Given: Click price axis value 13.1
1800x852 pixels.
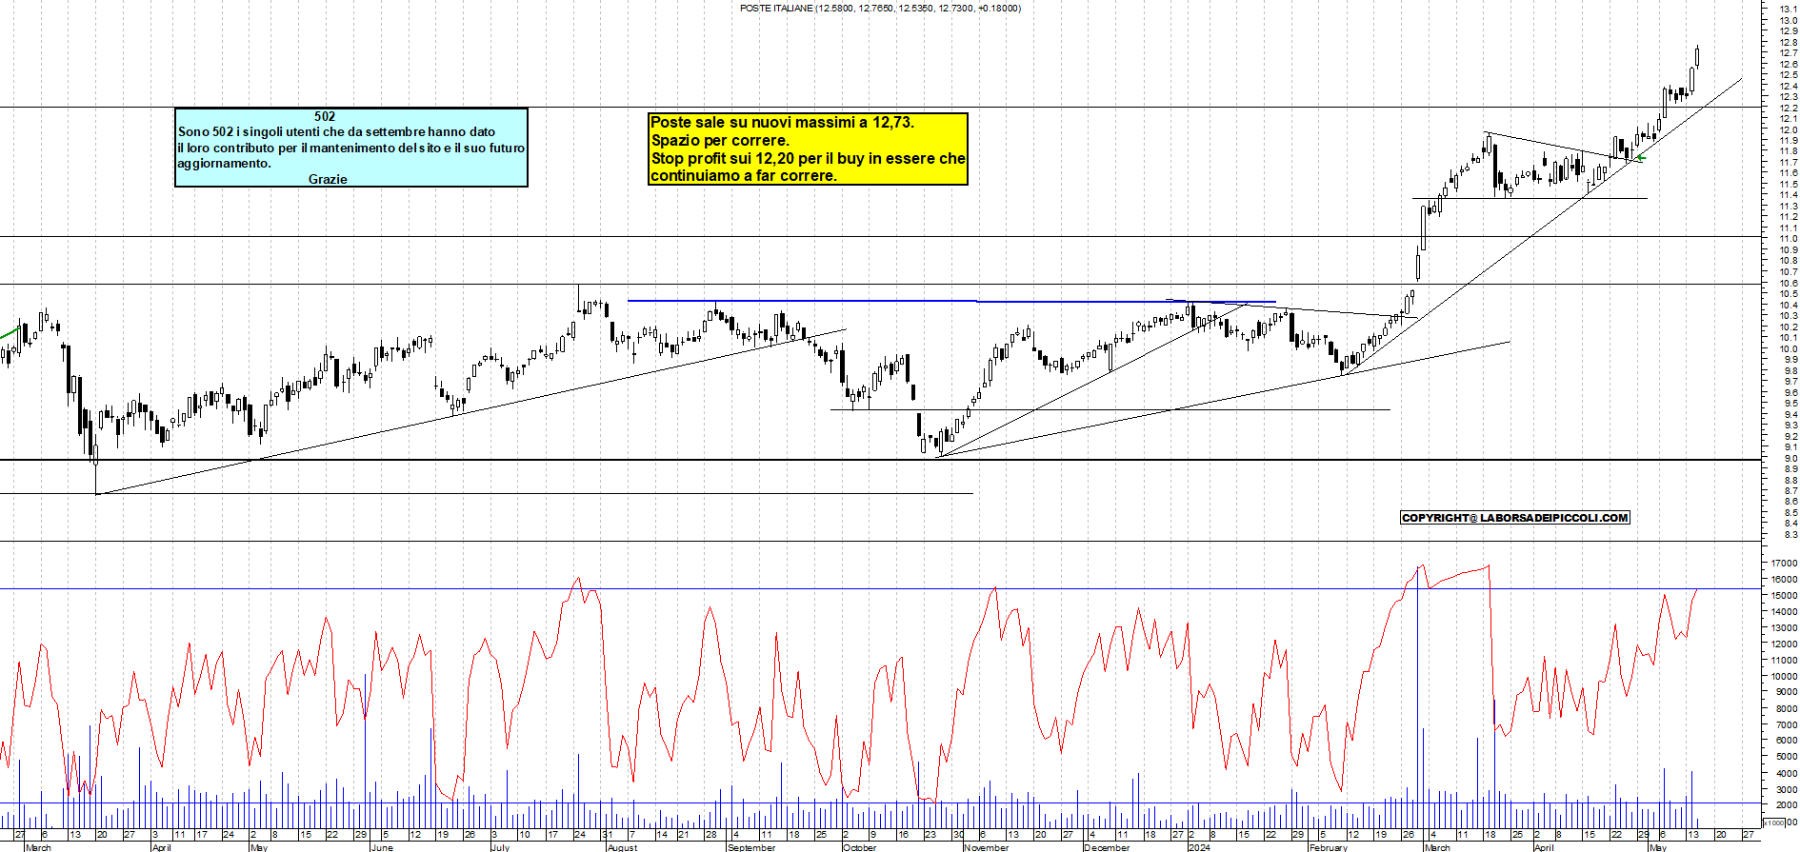Looking at the screenshot, I should [x=1789, y=9].
